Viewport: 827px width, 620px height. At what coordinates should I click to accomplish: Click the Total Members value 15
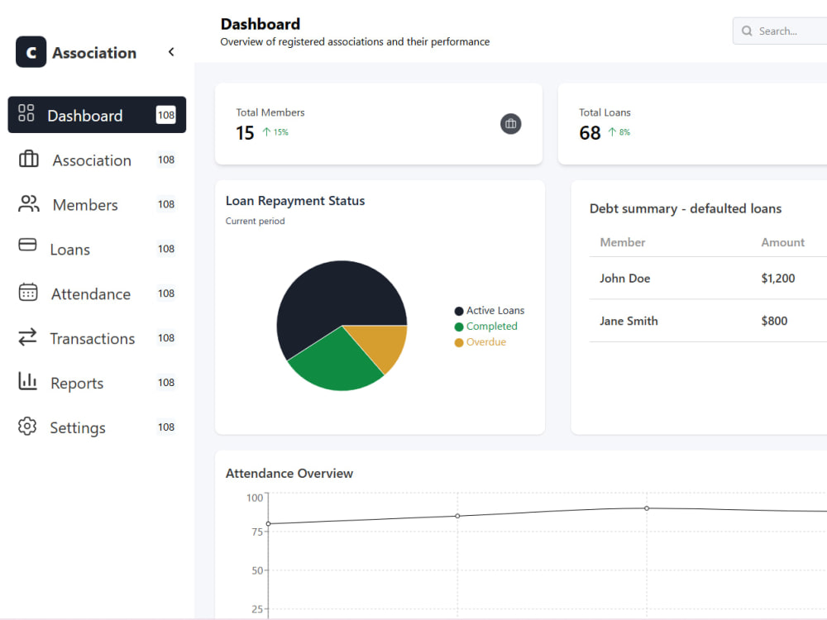click(x=245, y=133)
